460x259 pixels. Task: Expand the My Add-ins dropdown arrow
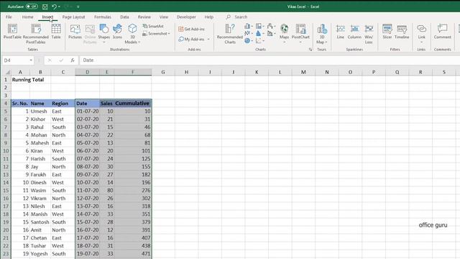(208, 39)
